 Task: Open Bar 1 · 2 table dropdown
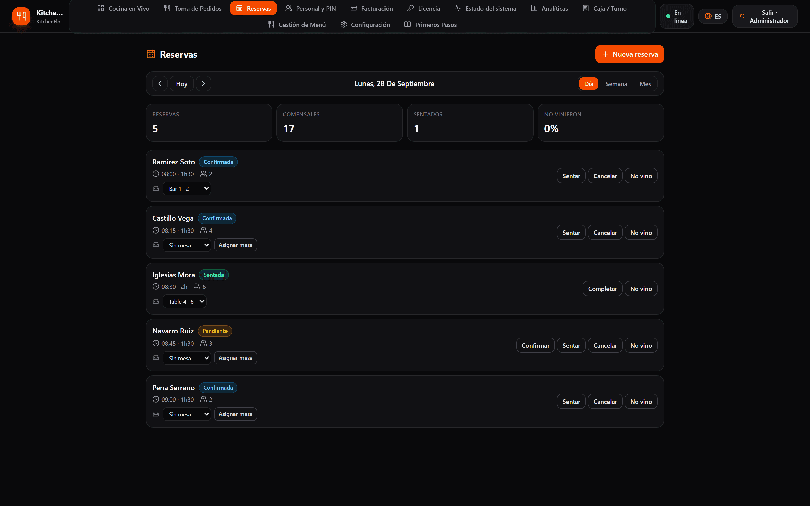[x=187, y=188]
